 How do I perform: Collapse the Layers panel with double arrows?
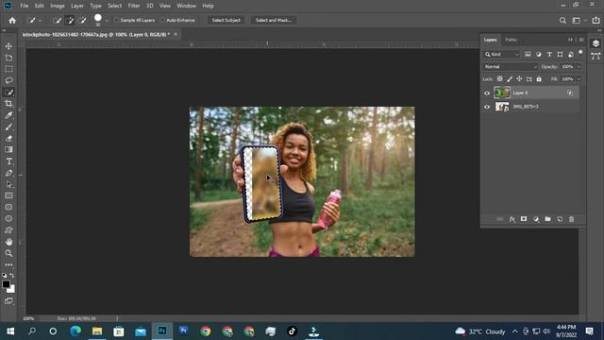point(570,40)
